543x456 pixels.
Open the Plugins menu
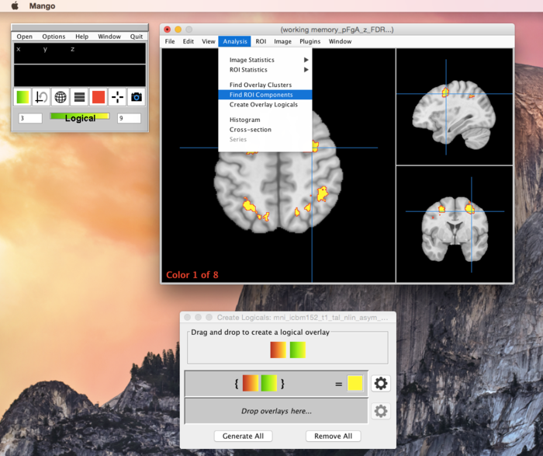(x=310, y=41)
